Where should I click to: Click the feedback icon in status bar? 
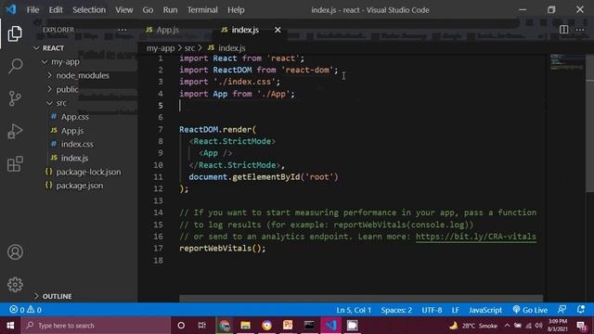tap(562, 310)
